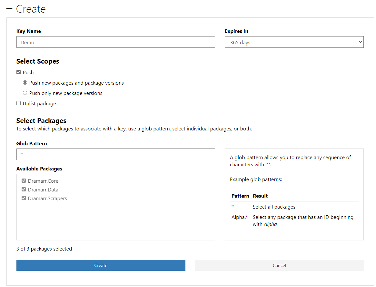This screenshot has height=287, width=376.
Task: Toggle the Dramarr.Scrapers package checkbox
Action: tap(24, 198)
